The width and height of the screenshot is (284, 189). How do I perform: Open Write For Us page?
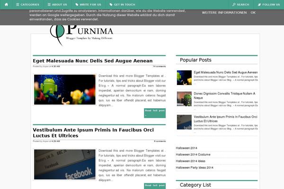point(88,5)
